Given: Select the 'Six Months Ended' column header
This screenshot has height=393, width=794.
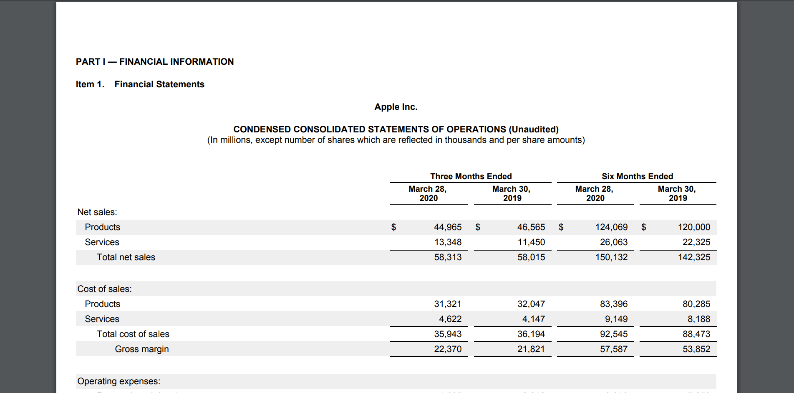Looking at the screenshot, I should click(x=637, y=176).
